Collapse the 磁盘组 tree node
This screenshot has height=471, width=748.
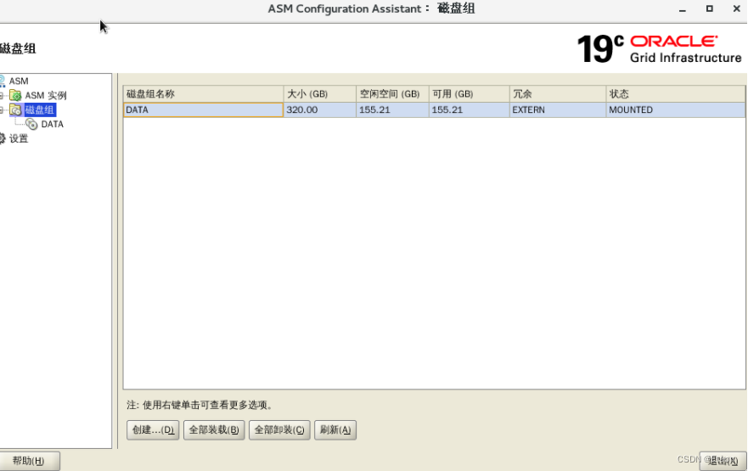coord(2,110)
